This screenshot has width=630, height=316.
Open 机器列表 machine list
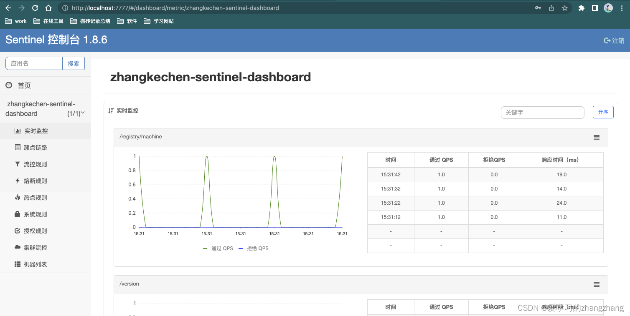(x=36, y=264)
